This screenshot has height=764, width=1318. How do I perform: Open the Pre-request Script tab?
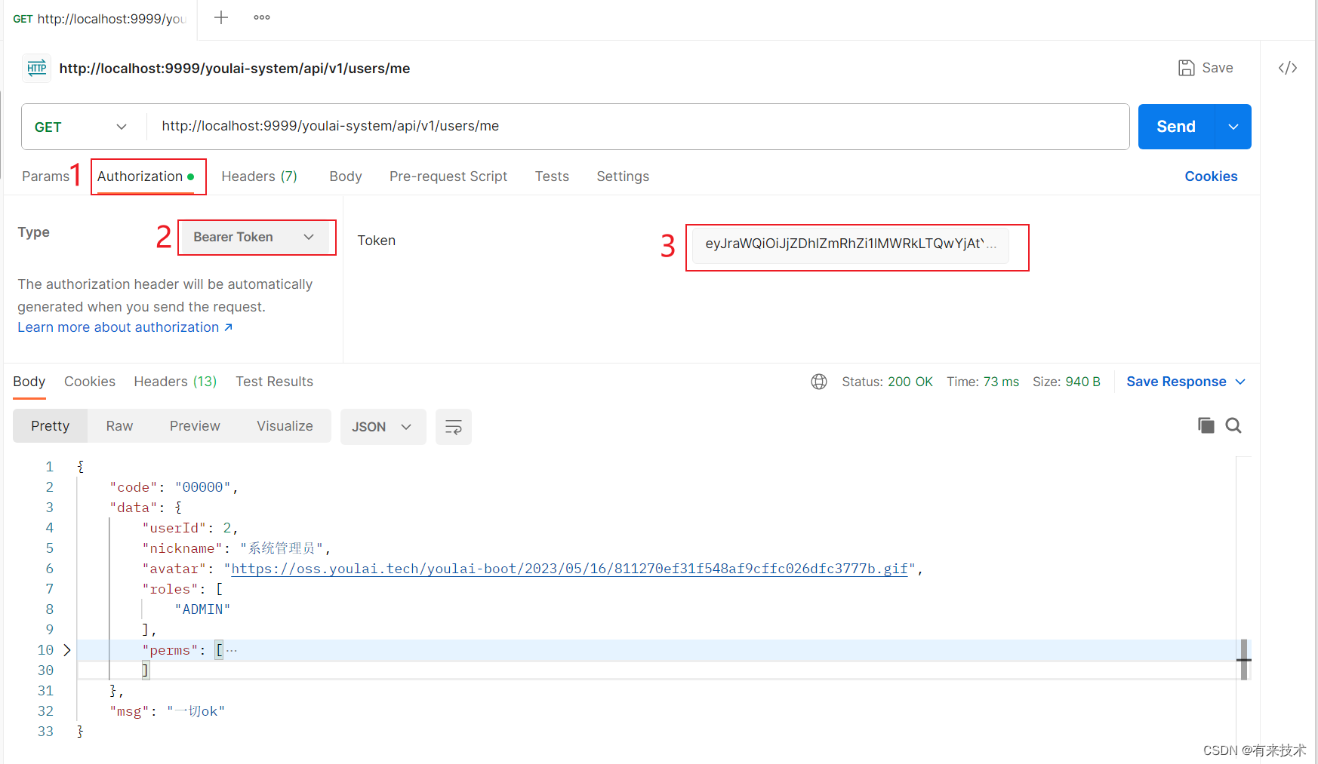click(448, 176)
